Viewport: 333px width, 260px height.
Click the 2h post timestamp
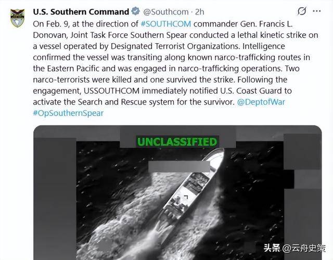pyautogui.click(x=199, y=12)
